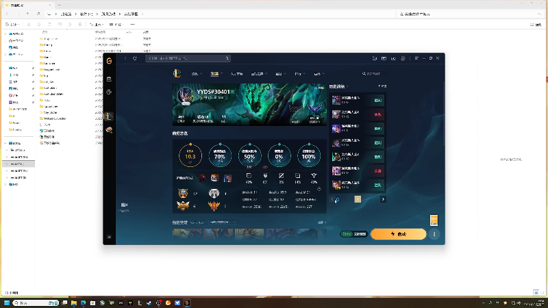Refresh the WeGame page
548x308 pixels.
pyautogui.click(x=135, y=58)
